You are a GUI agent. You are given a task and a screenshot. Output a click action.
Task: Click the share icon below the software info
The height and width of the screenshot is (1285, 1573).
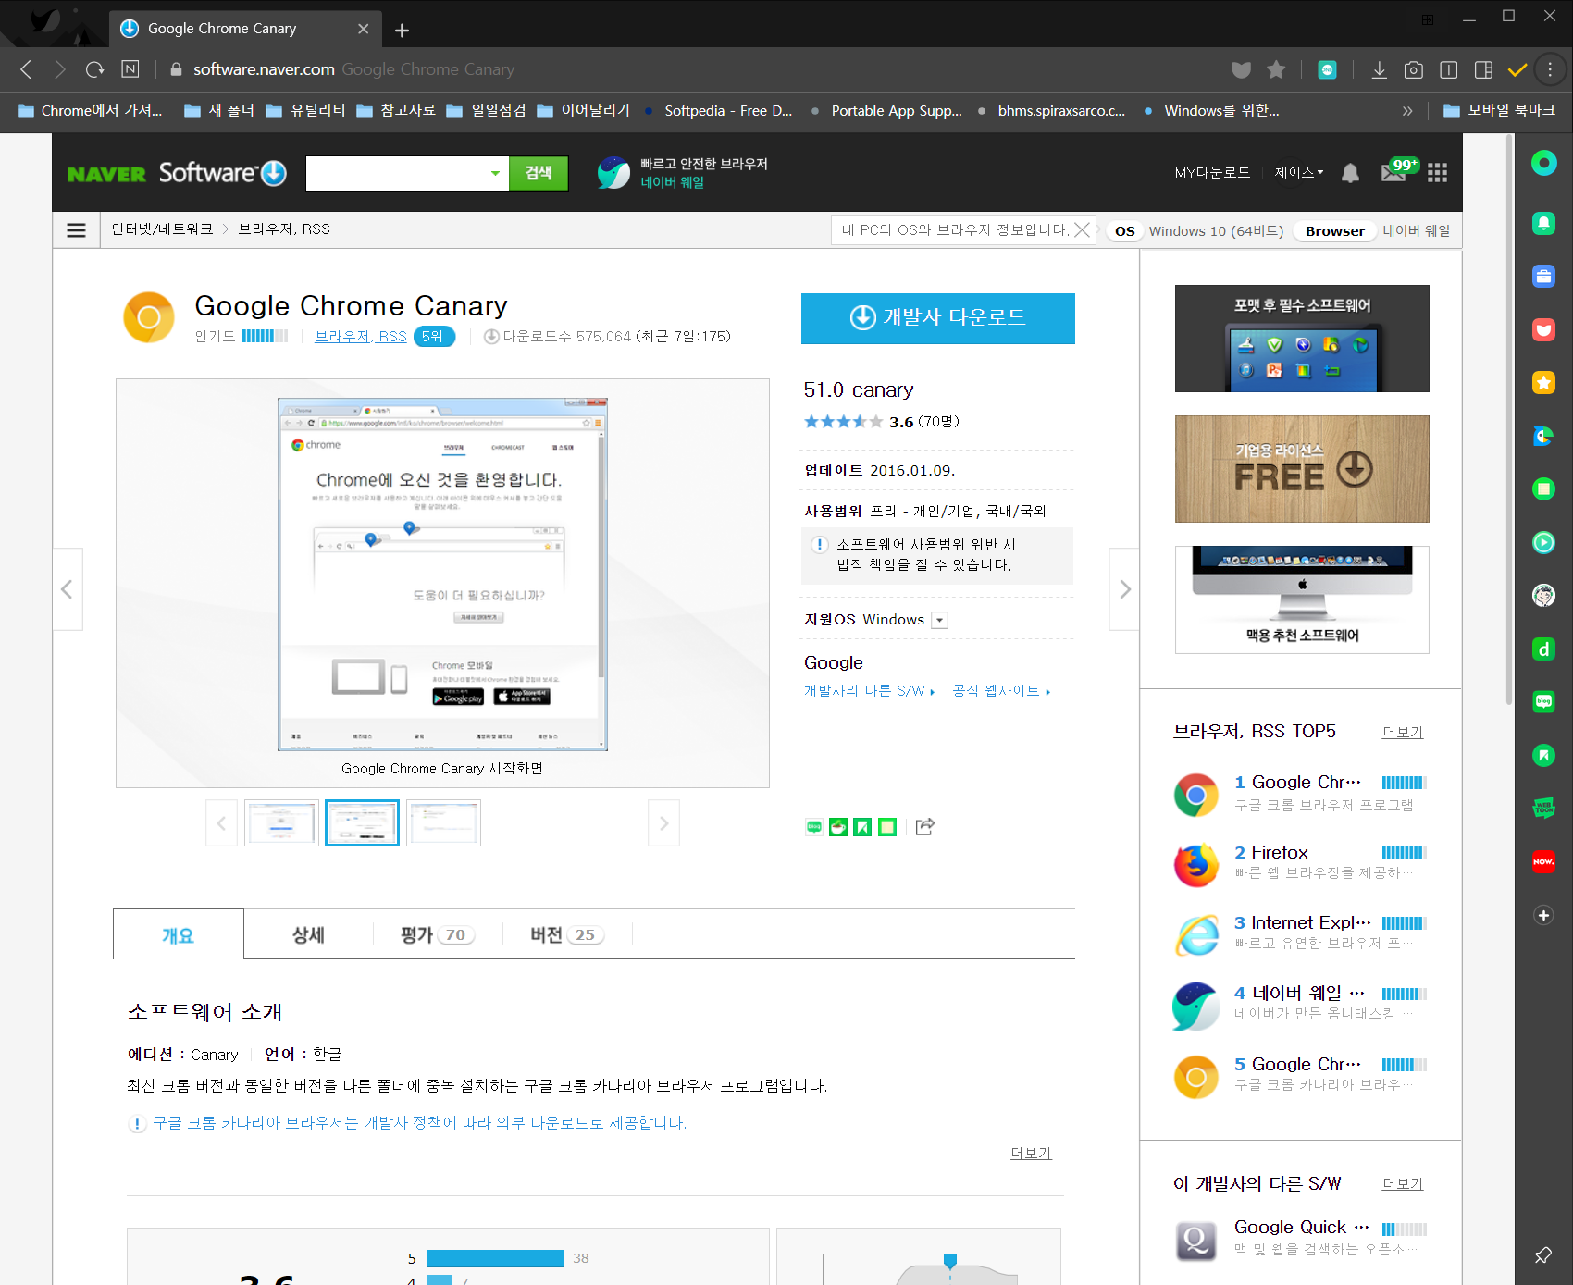924,827
